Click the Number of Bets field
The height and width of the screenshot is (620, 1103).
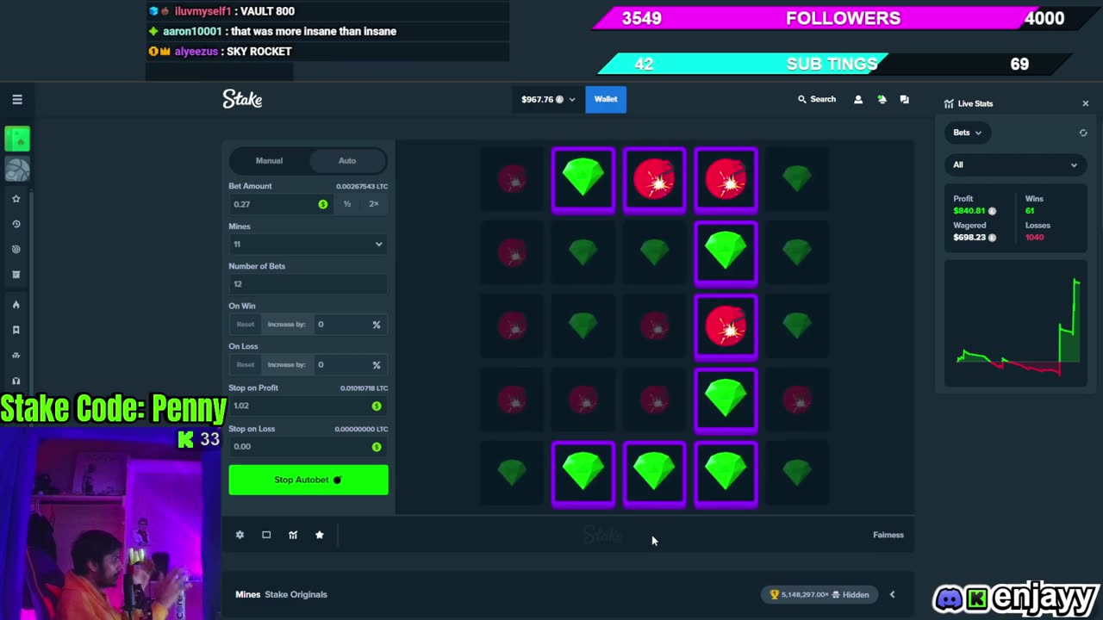[x=308, y=284]
